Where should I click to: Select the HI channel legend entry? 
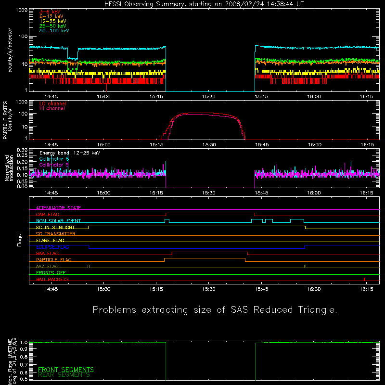tap(52, 109)
